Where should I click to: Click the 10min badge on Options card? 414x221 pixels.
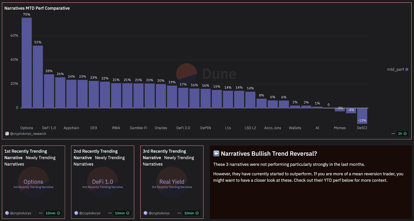pos(53,213)
